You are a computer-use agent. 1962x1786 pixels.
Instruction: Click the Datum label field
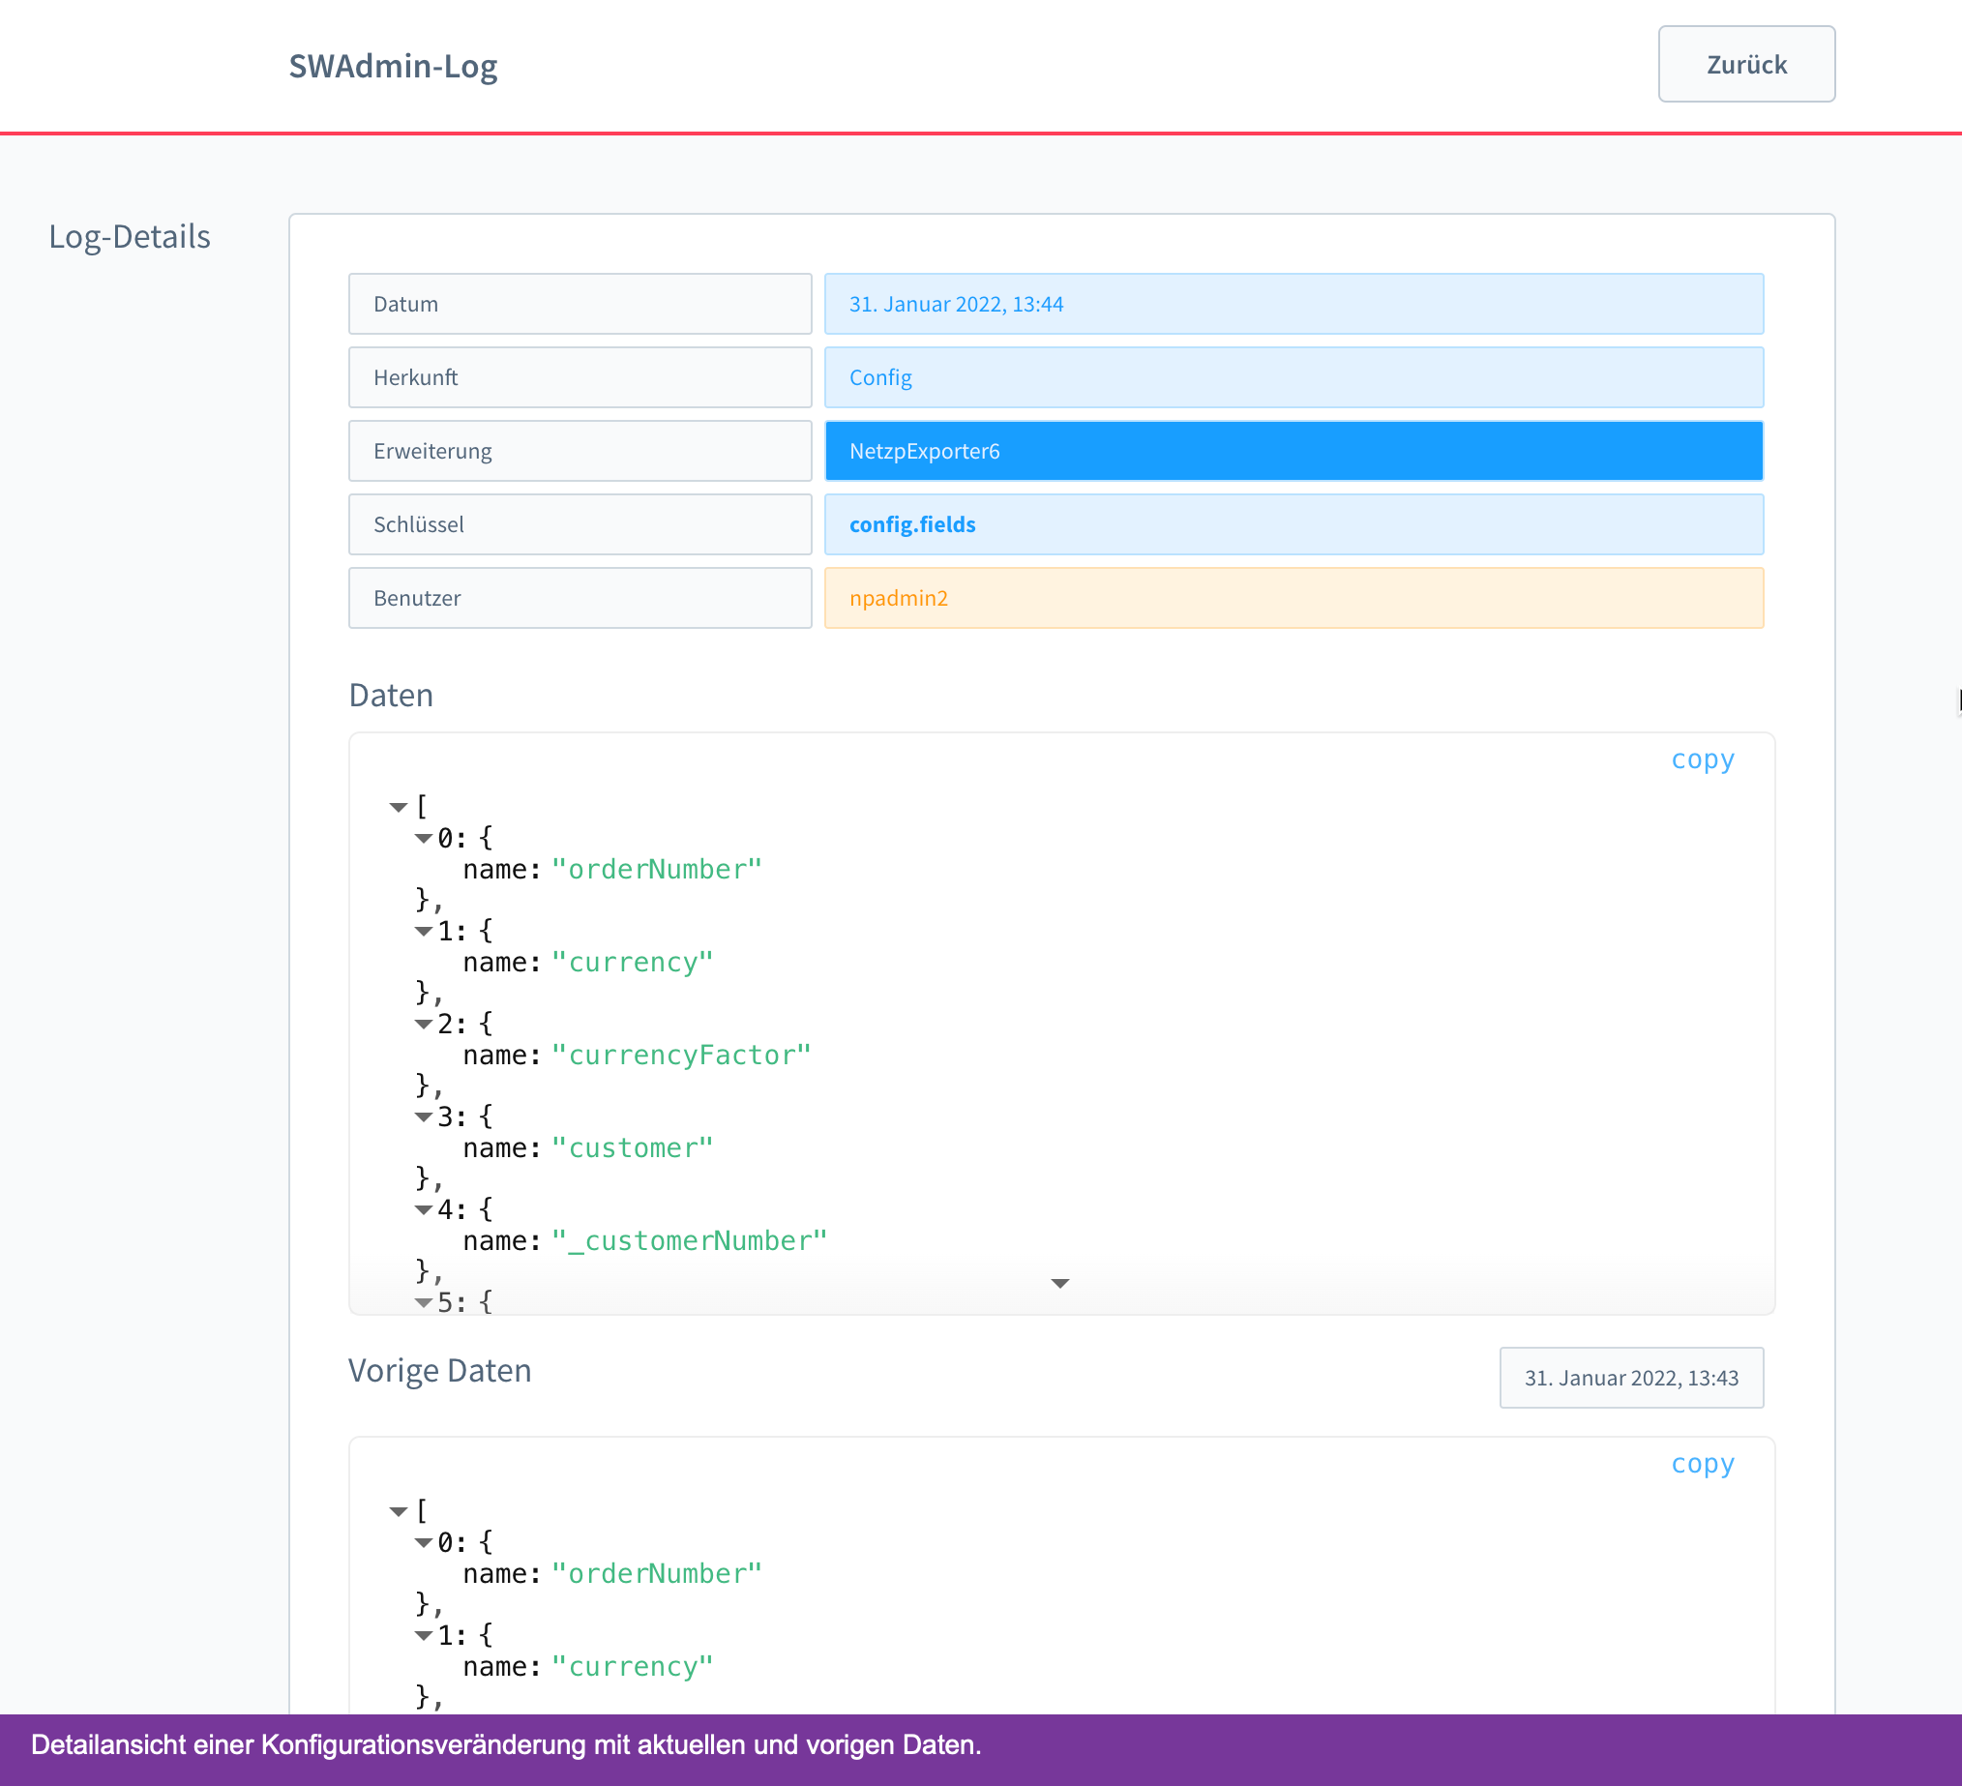580,304
